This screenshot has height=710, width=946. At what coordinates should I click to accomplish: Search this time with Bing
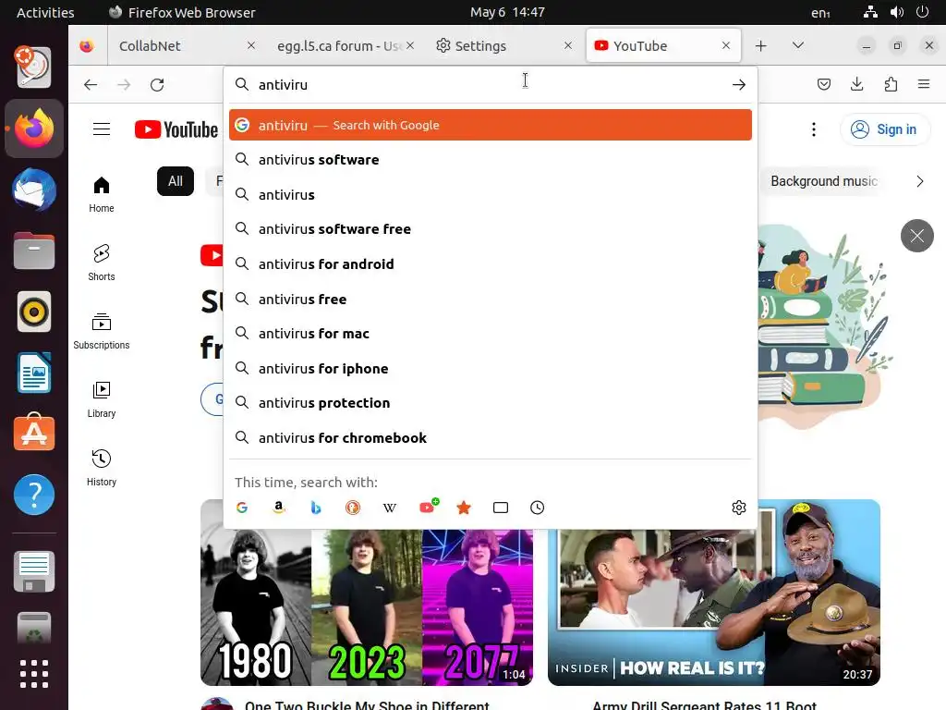pyautogui.click(x=316, y=508)
